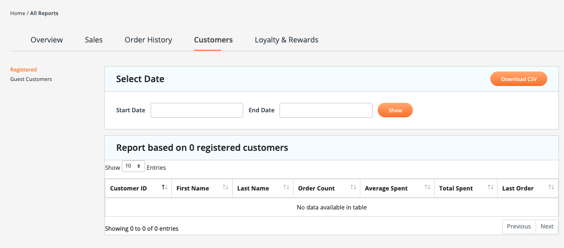The height and width of the screenshot is (248, 564).
Task: Click the First Name column header
Action: (202, 188)
